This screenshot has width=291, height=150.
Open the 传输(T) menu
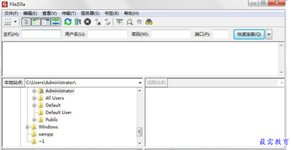[x=69, y=13]
